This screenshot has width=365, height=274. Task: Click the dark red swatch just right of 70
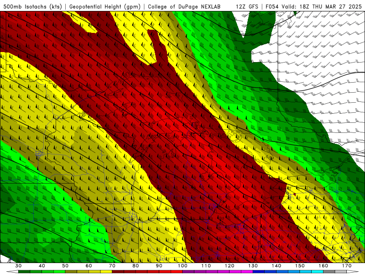(x=118, y=272)
